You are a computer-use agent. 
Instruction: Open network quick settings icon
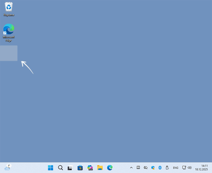(184, 168)
